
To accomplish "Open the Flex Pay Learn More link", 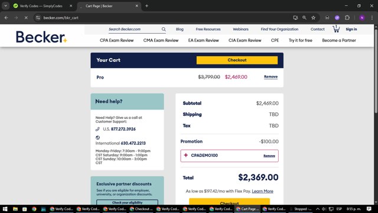I will (x=262, y=191).
